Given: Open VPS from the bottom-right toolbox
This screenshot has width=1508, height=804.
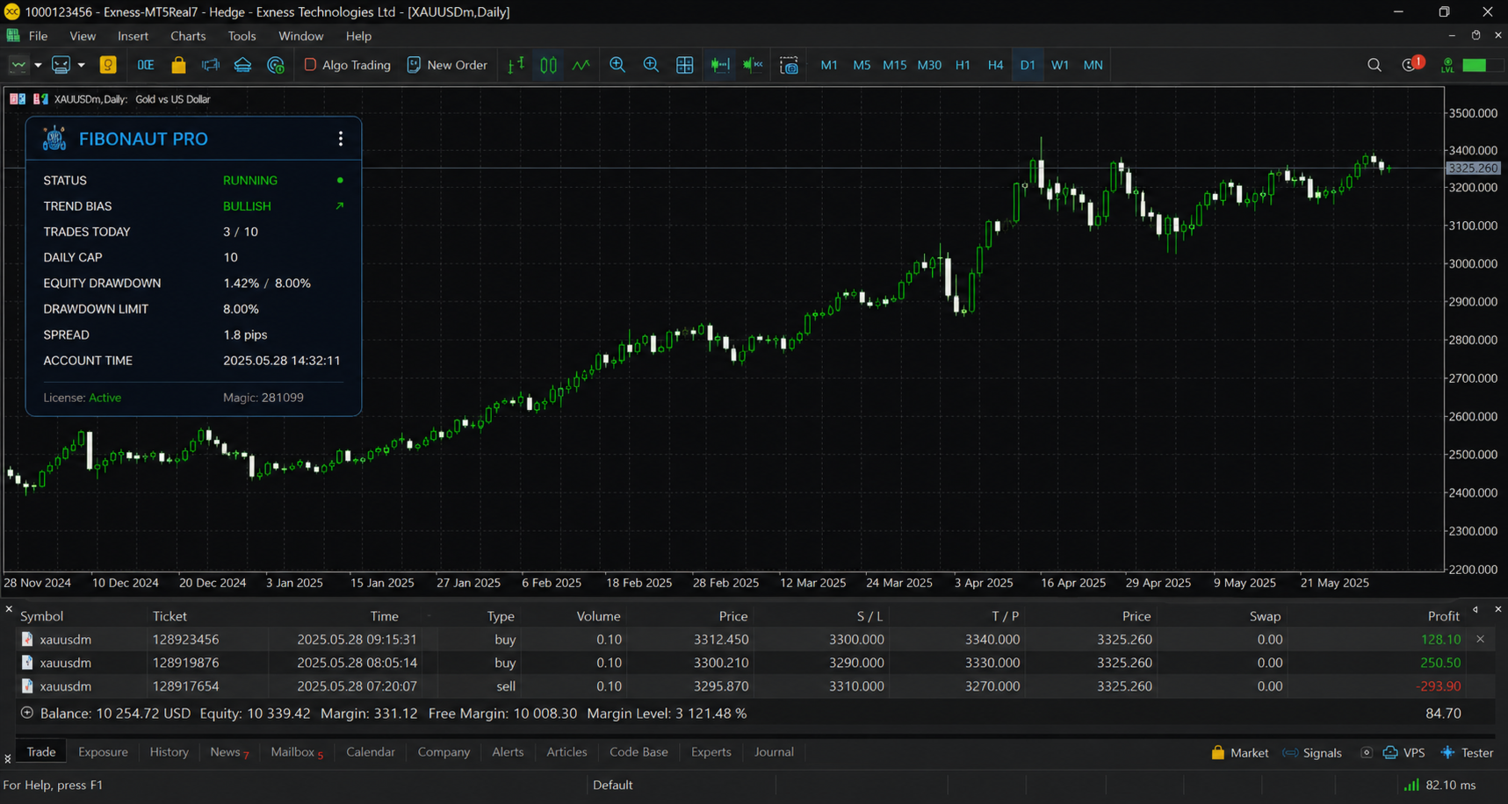Looking at the screenshot, I should 1403,753.
